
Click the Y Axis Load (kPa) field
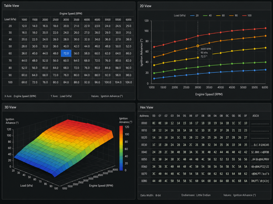(61, 96)
